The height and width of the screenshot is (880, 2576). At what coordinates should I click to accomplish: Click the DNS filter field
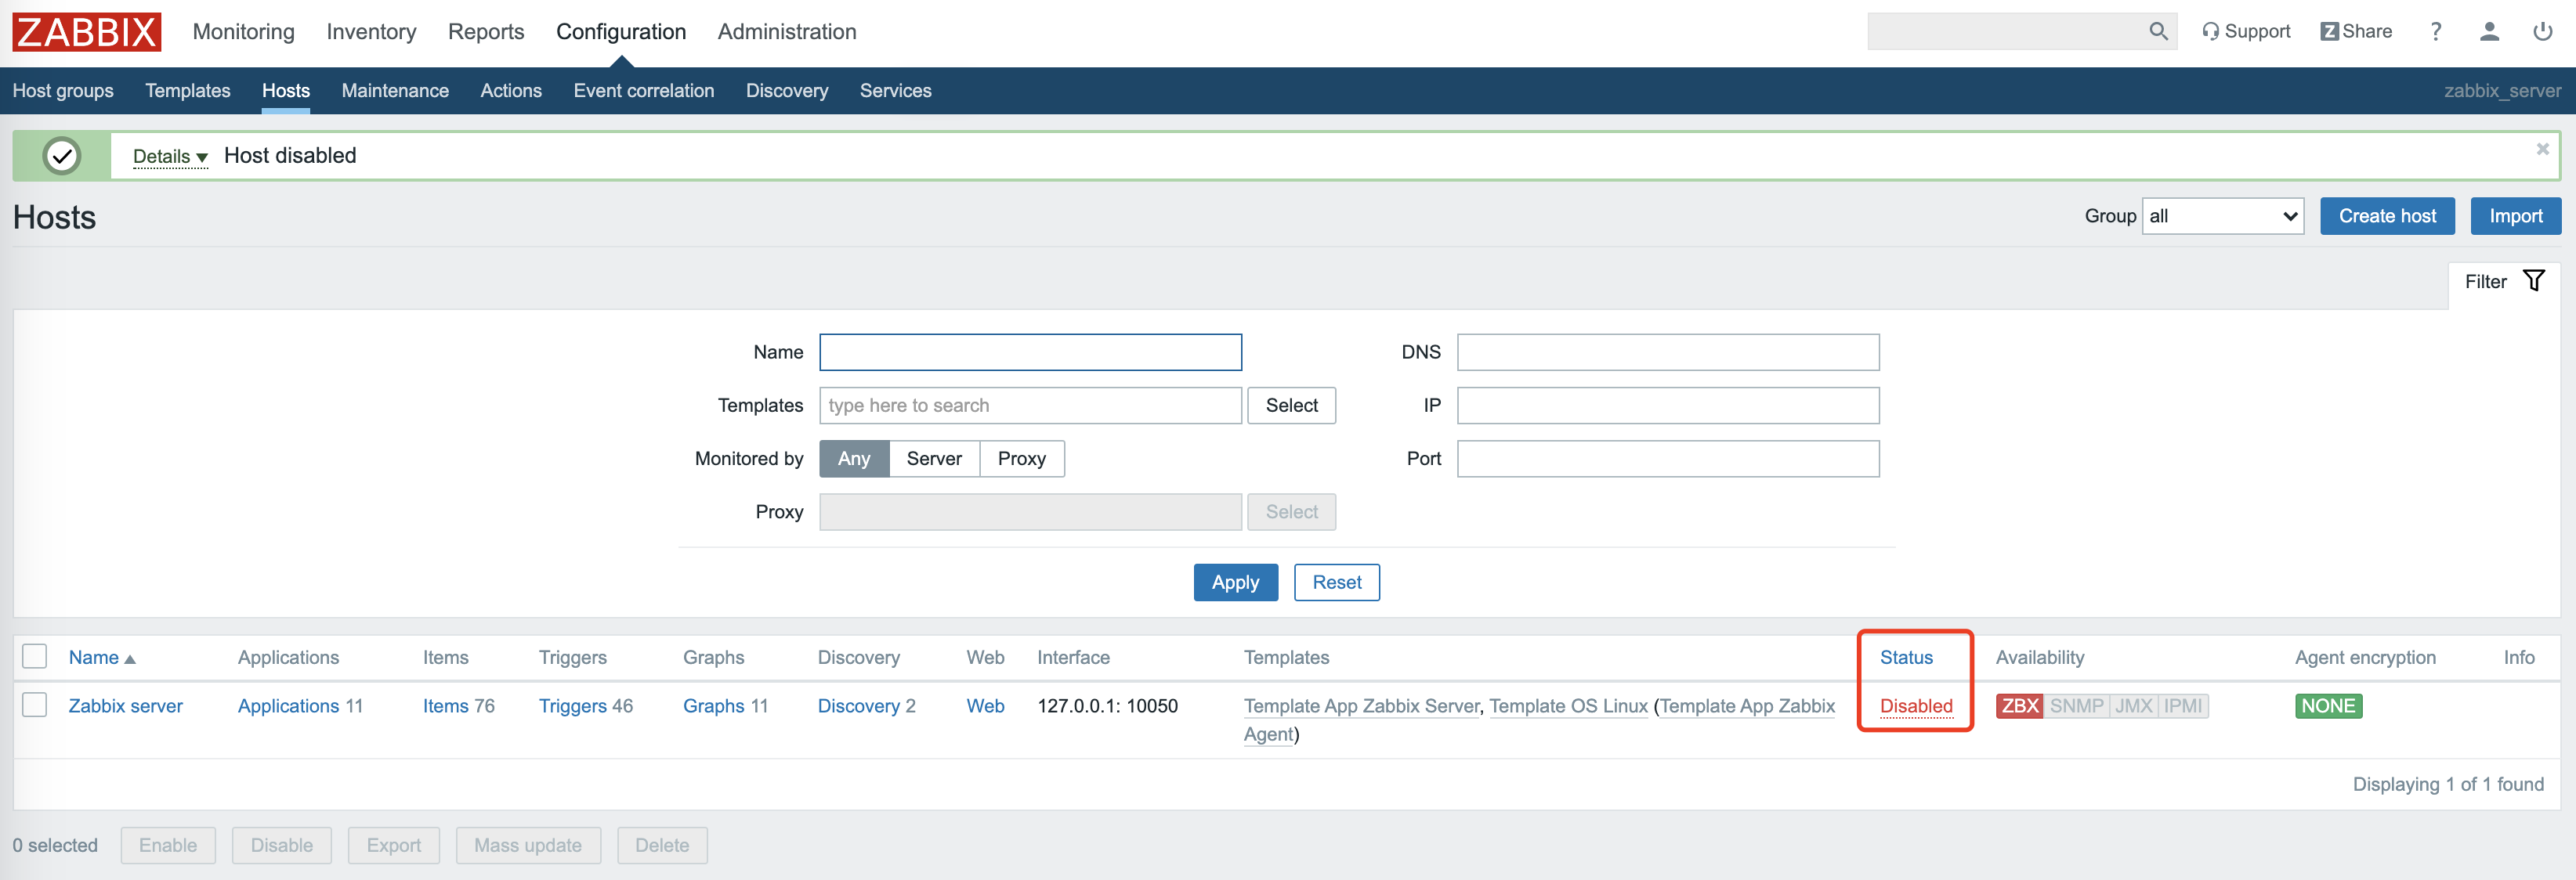tap(1668, 352)
